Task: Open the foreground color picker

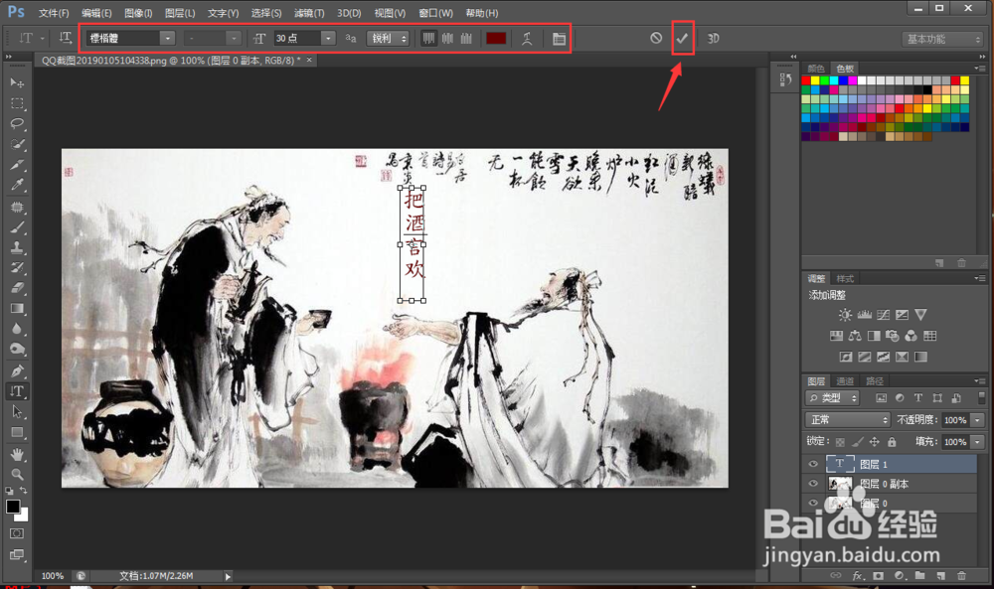Action: [13, 507]
